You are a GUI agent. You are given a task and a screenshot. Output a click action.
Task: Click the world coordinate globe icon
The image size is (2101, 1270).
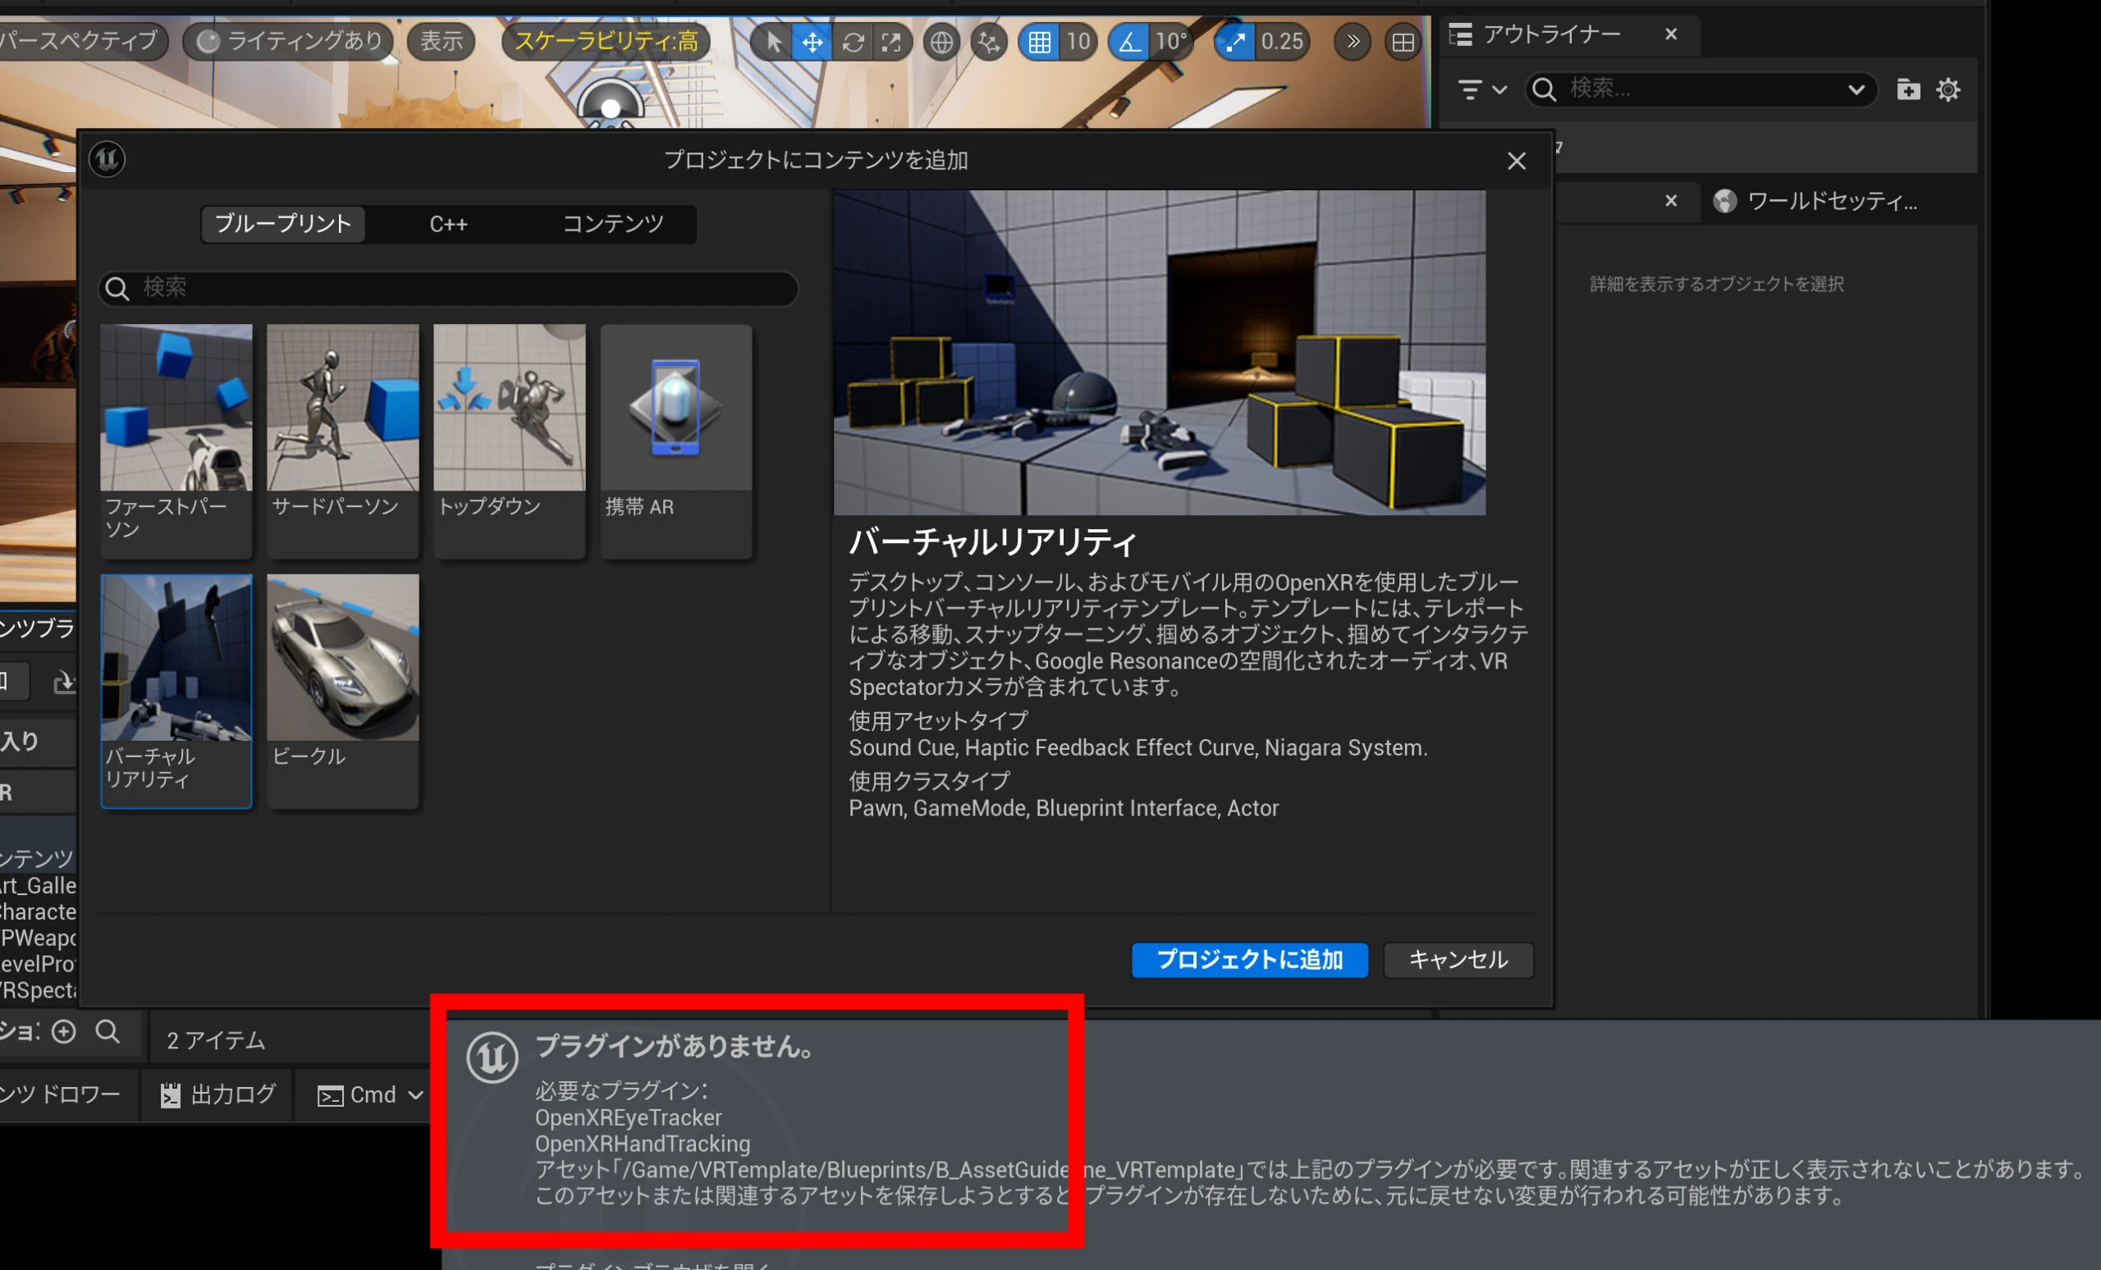(x=941, y=42)
